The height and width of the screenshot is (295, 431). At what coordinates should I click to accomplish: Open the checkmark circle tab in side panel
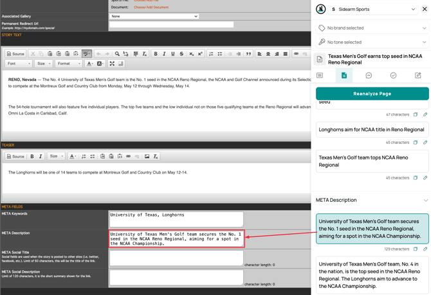click(x=393, y=76)
